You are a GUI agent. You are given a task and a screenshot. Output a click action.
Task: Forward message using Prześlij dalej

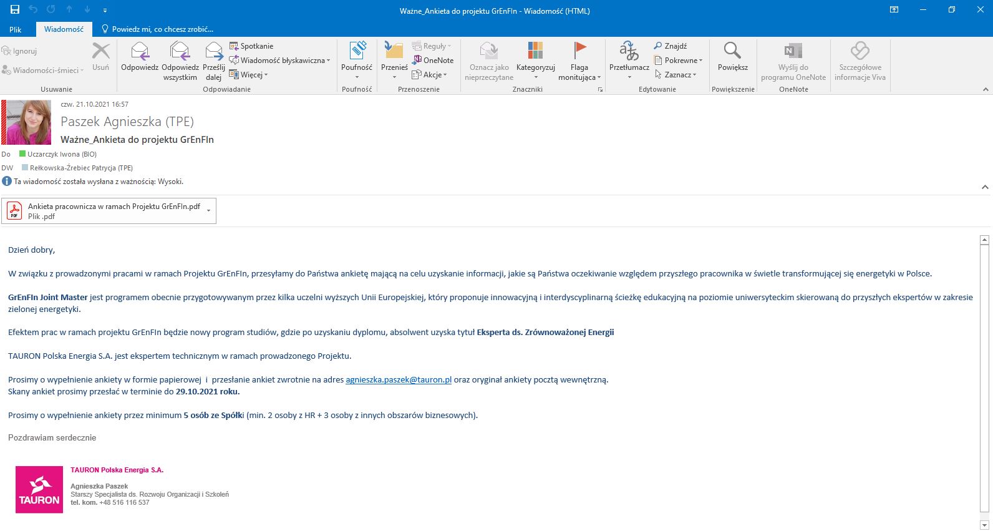point(213,61)
